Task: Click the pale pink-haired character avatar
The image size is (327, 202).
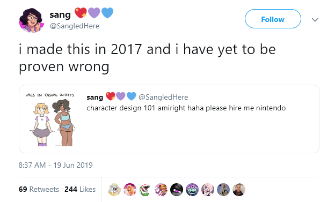Action: (x=208, y=190)
